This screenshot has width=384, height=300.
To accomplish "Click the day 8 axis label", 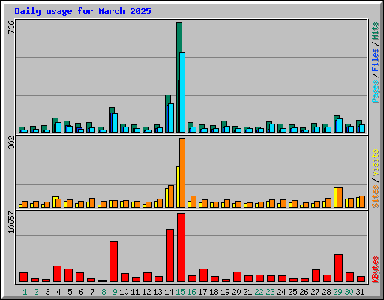I will point(103,292).
